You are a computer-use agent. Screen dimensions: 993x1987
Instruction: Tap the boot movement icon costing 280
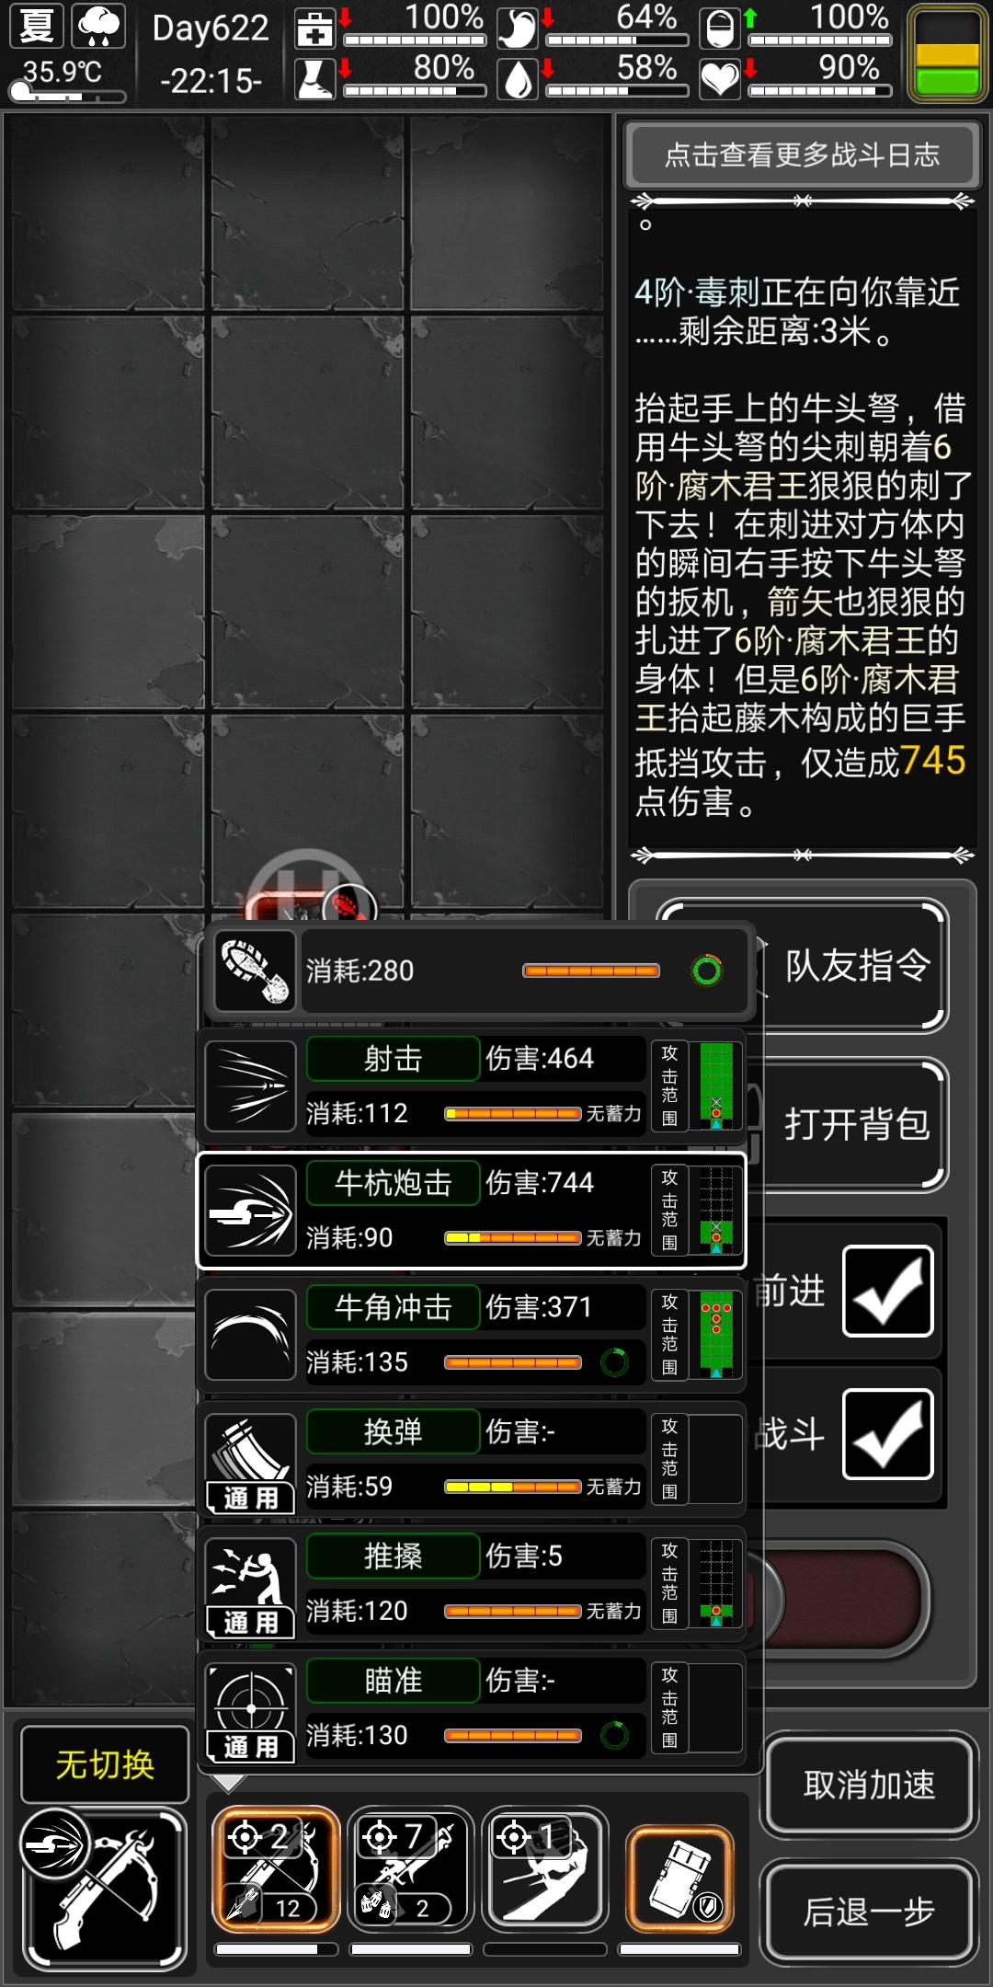pyautogui.click(x=255, y=971)
